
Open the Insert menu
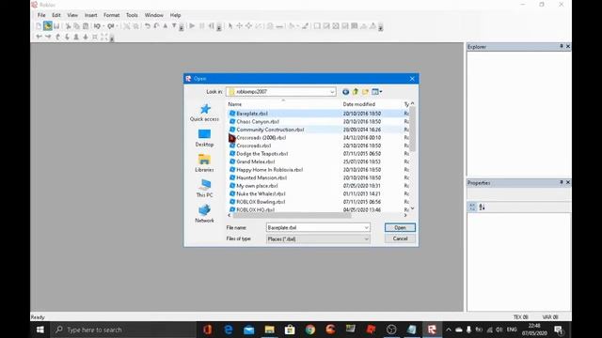(90, 15)
